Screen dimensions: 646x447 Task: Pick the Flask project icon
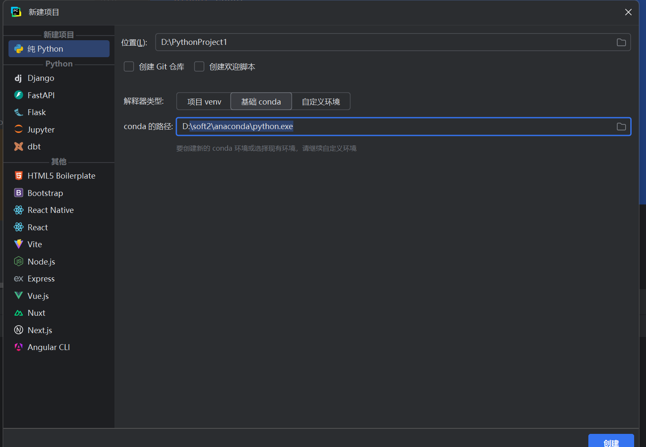(19, 112)
